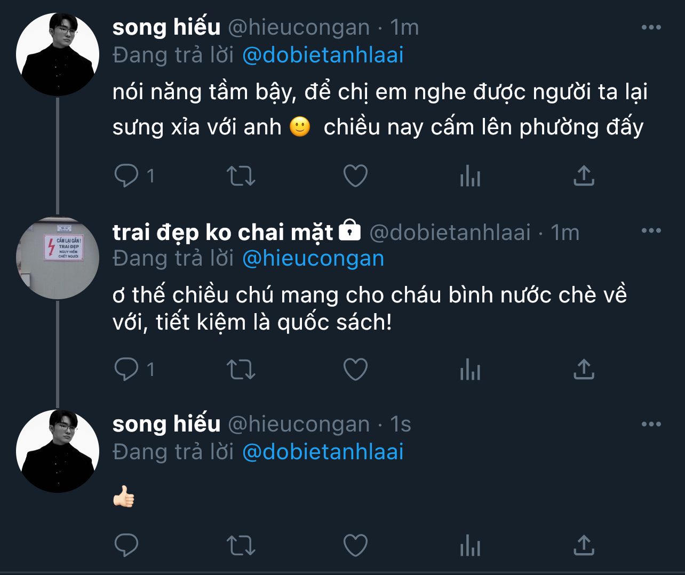Retweet the first song hiếu tweet

[x=241, y=175]
